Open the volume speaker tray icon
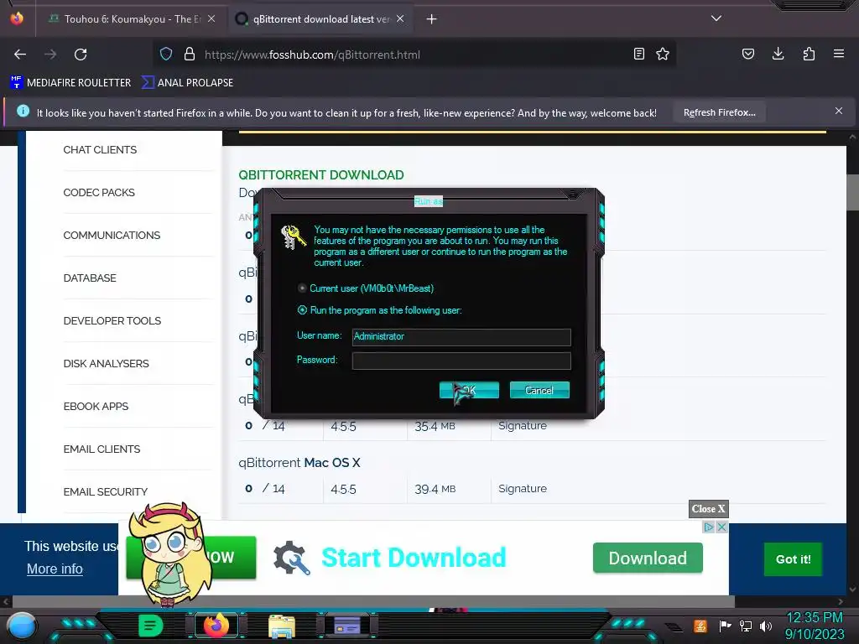Image resolution: width=859 pixels, height=644 pixels. (766, 626)
